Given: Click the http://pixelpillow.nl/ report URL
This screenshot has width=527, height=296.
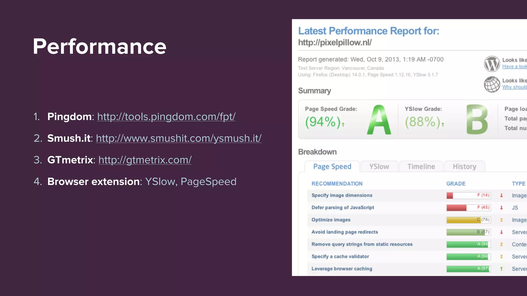Looking at the screenshot, I should point(335,42).
